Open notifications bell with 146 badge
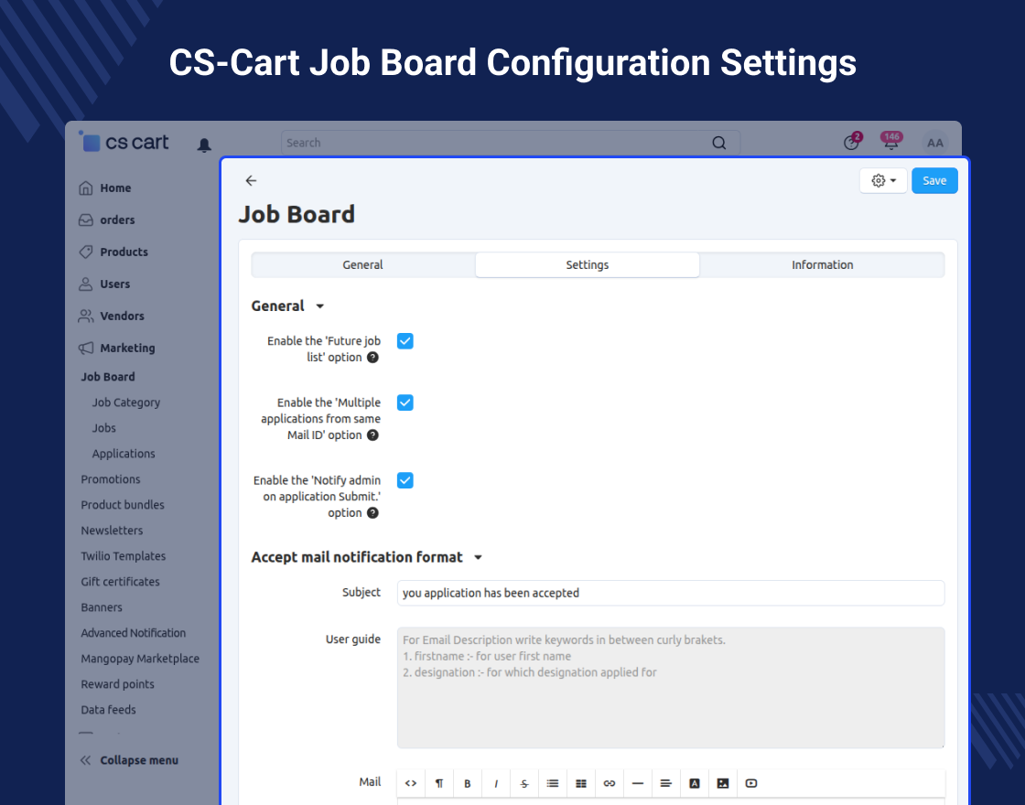Viewport: 1025px width, 805px height. click(x=891, y=142)
